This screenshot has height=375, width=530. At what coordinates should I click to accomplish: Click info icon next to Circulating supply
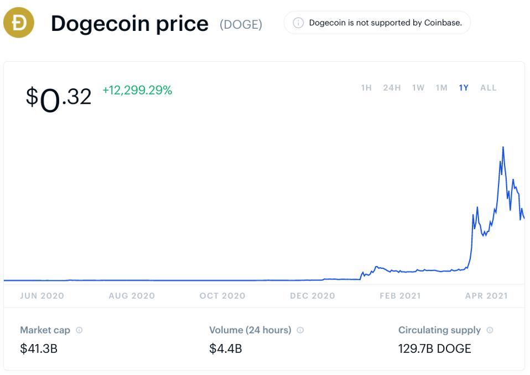coord(490,330)
